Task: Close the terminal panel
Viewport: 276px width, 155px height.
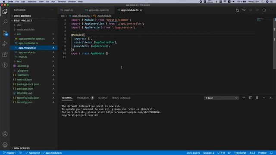Action: [x=270, y=98]
